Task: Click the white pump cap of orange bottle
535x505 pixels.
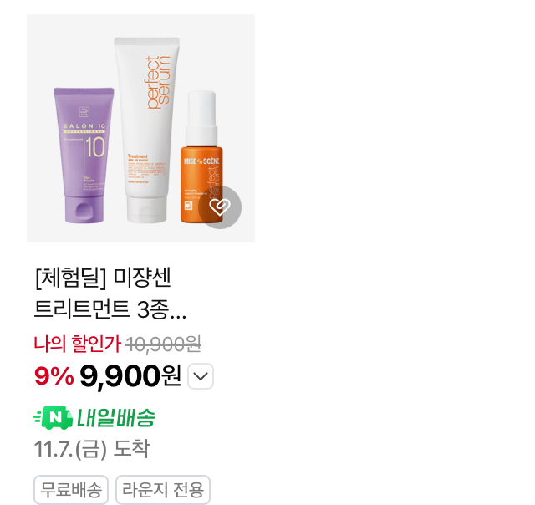Action: 201,118
